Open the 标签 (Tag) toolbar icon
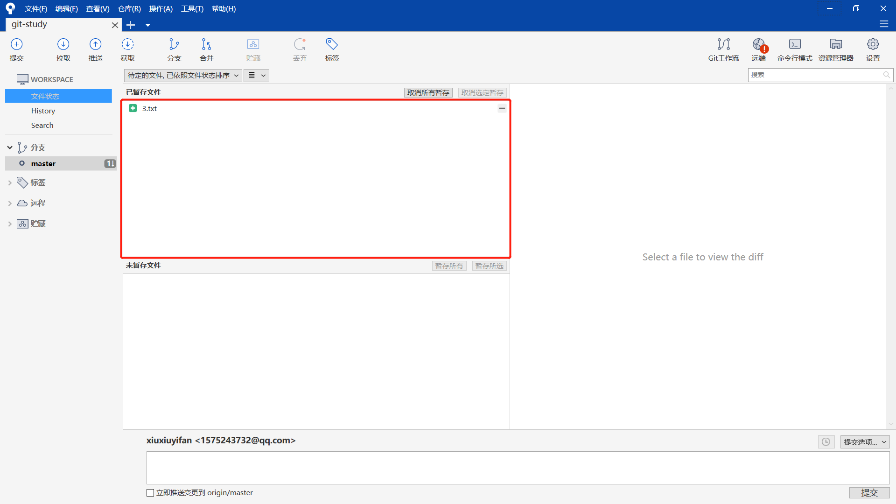This screenshot has height=504, width=896. (332, 49)
